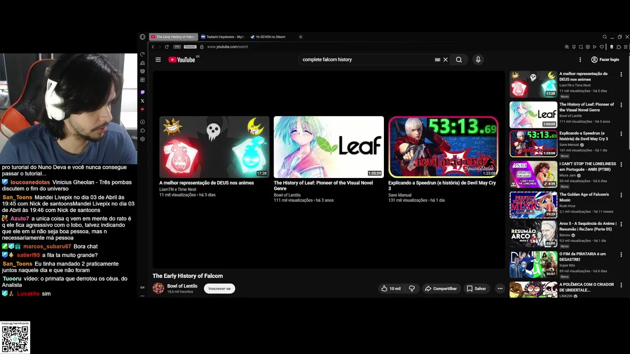Start voice search with the microphone
The image size is (630, 354).
click(x=478, y=59)
